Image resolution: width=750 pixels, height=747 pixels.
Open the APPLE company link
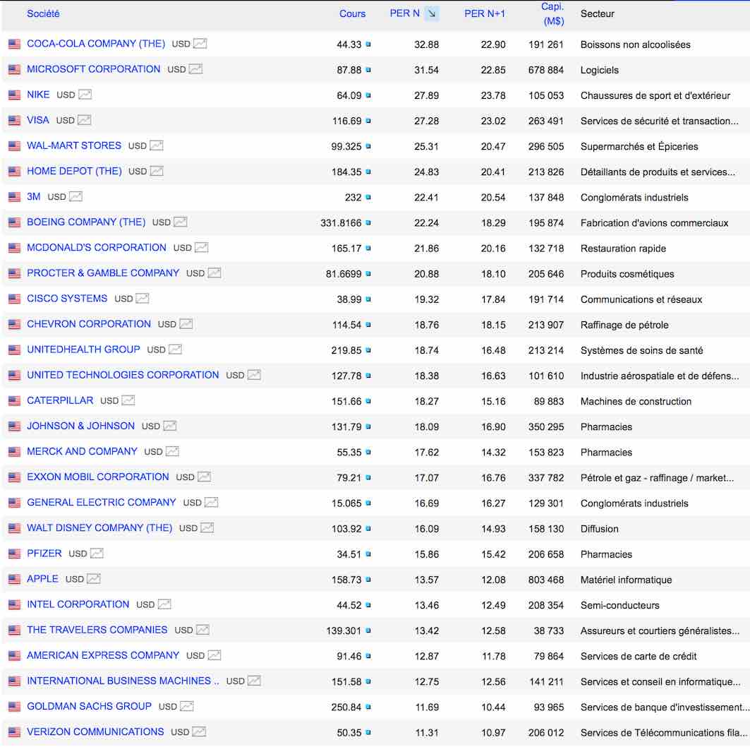(42, 578)
